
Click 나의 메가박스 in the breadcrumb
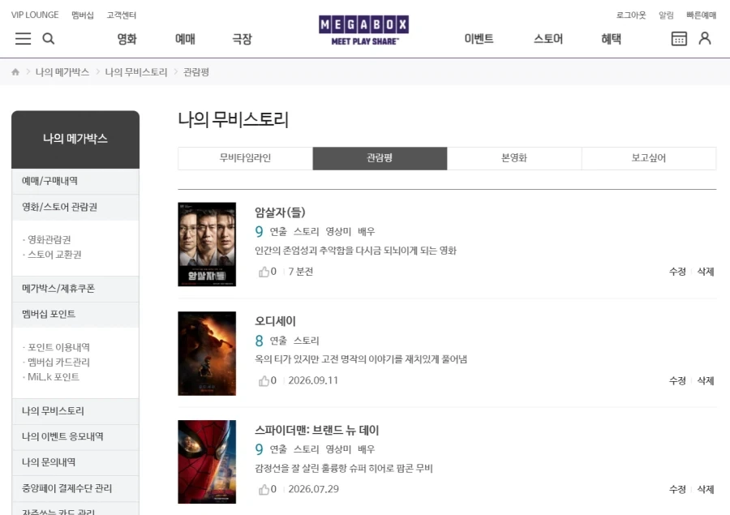62,72
